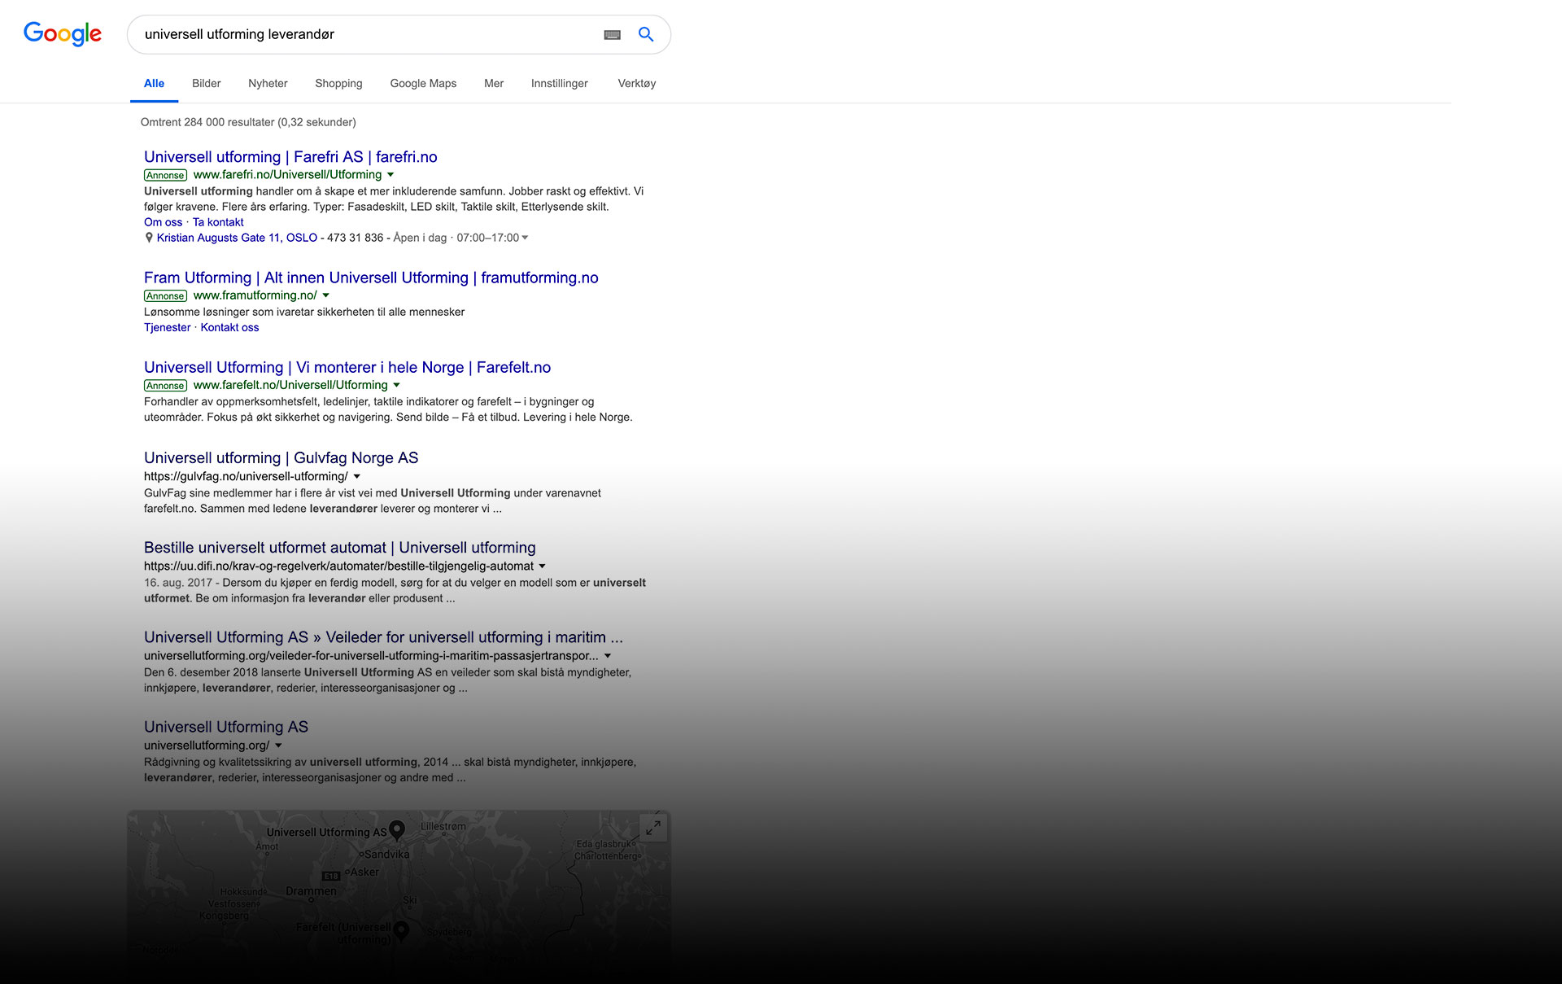This screenshot has width=1562, height=984.
Task: Open Innstillinger menu
Action: [560, 83]
